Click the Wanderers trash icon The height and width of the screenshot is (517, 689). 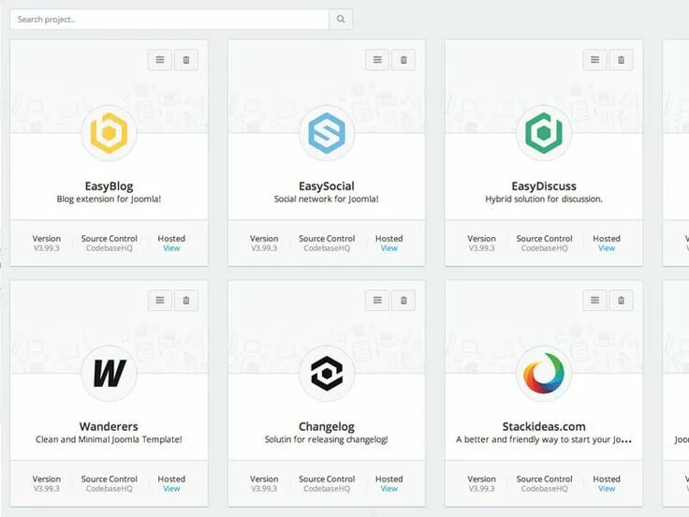186,301
